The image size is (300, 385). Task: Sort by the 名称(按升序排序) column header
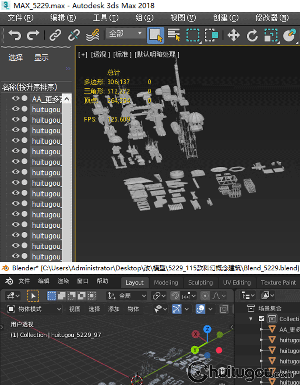click(36, 87)
